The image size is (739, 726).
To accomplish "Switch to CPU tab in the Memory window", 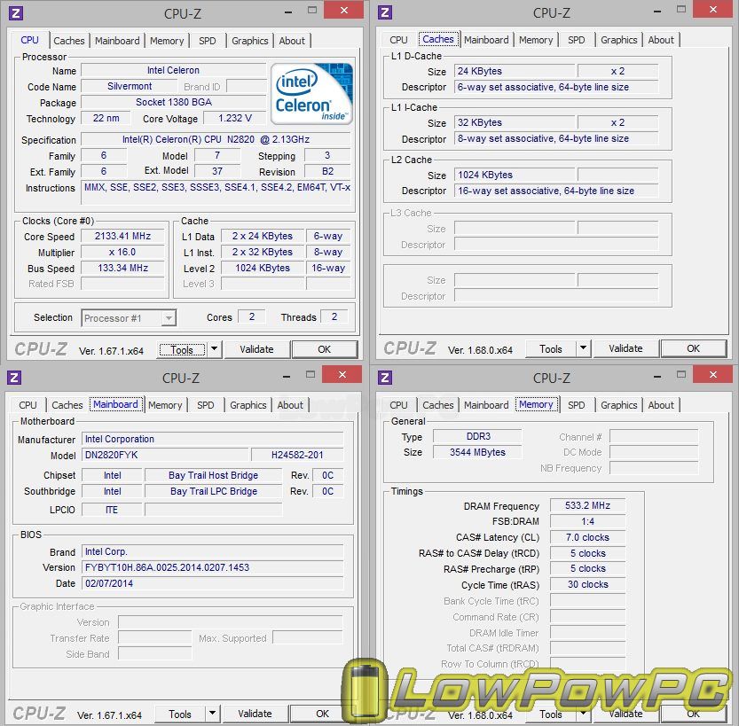I will (398, 405).
